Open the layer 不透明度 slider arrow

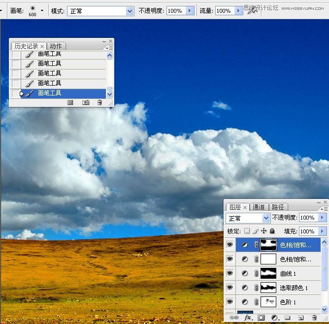point(323,218)
